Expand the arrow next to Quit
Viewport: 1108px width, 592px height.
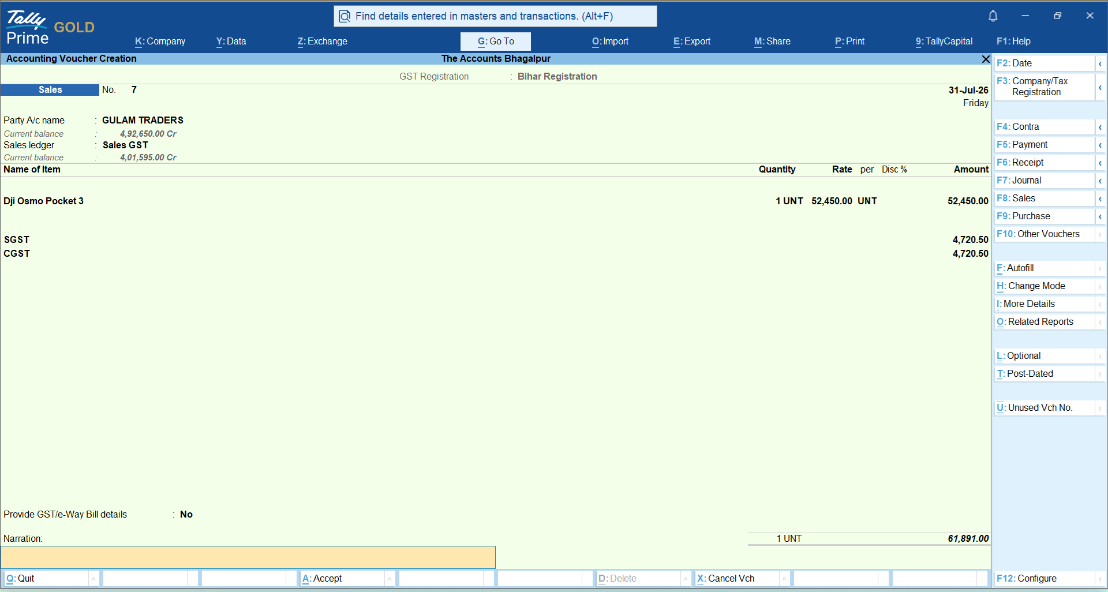(x=93, y=579)
